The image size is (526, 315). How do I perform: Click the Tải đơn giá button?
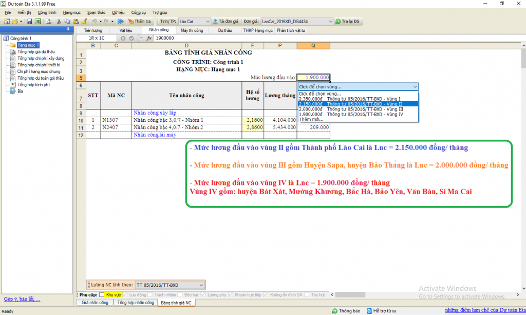click(x=226, y=22)
